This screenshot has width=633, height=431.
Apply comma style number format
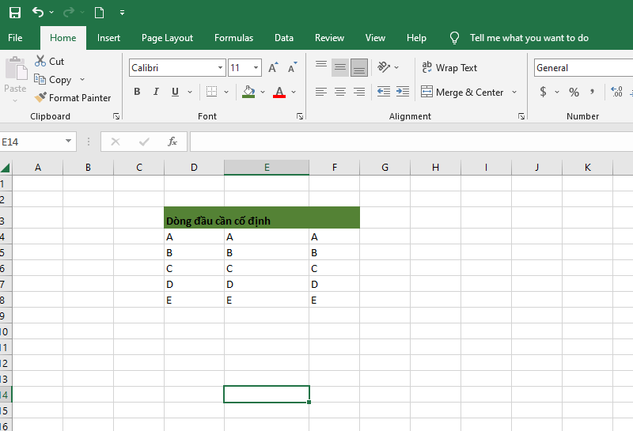pos(592,92)
